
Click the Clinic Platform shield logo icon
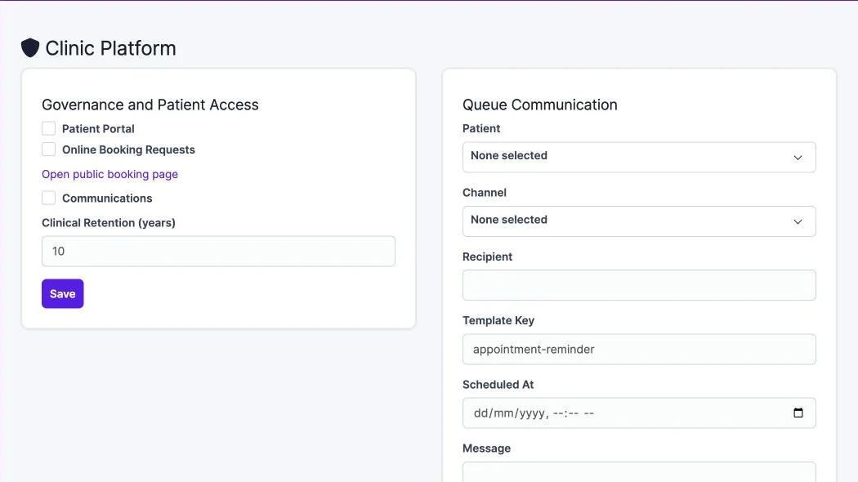(x=30, y=48)
